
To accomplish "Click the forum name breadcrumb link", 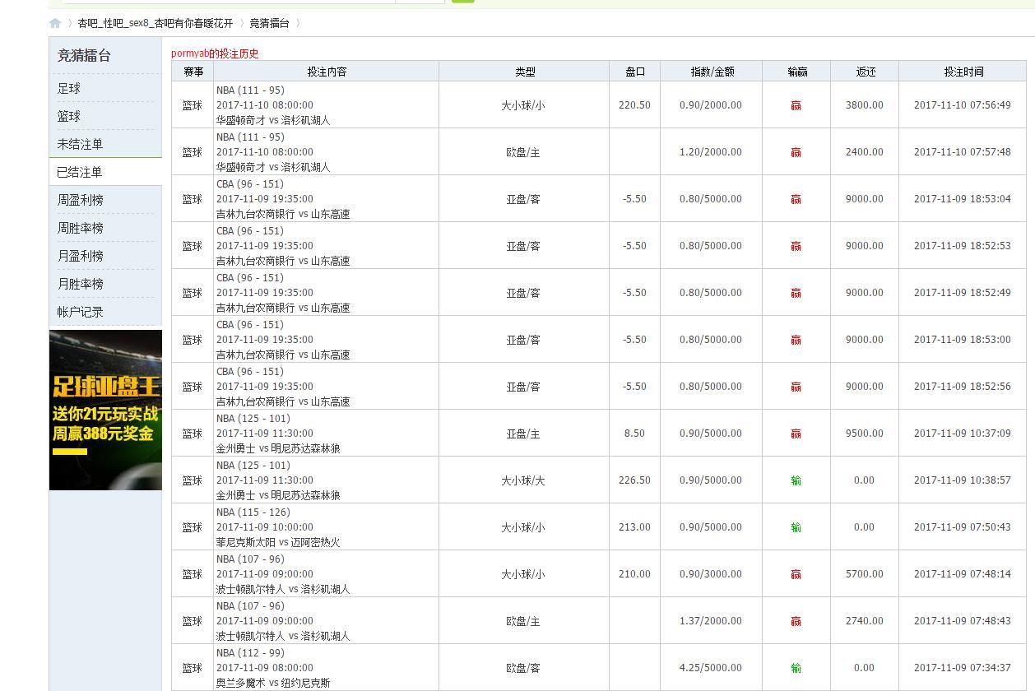I will tap(155, 23).
